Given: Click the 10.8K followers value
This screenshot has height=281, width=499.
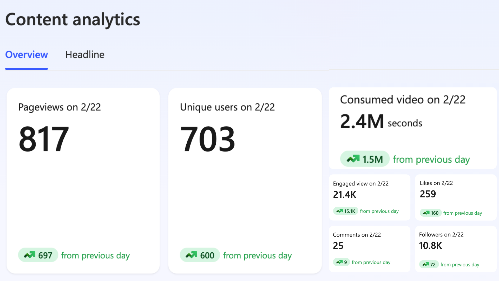Looking at the screenshot, I should 430,246.
